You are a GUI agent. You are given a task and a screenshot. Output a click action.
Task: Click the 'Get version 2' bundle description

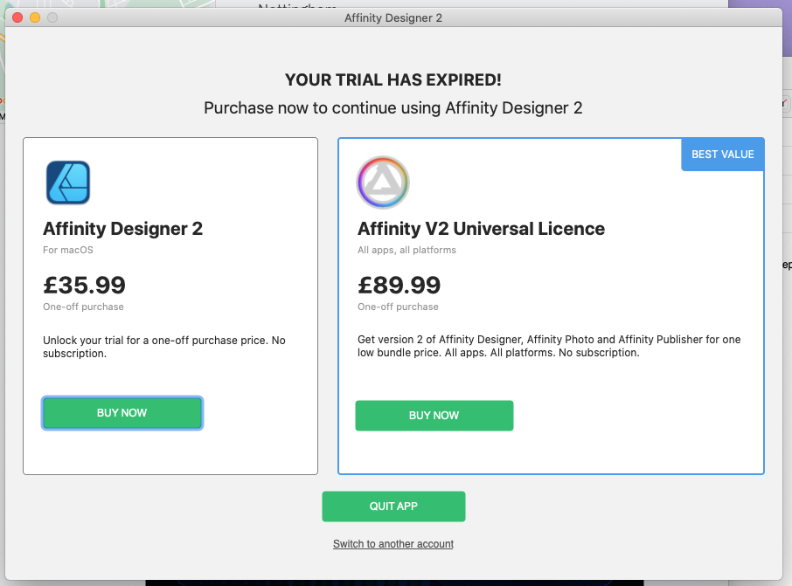[x=549, y=346]
